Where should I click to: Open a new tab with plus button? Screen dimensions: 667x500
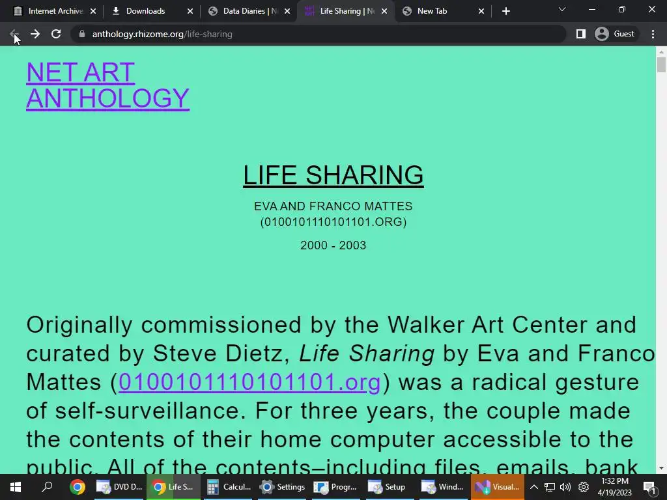[505, 11]
